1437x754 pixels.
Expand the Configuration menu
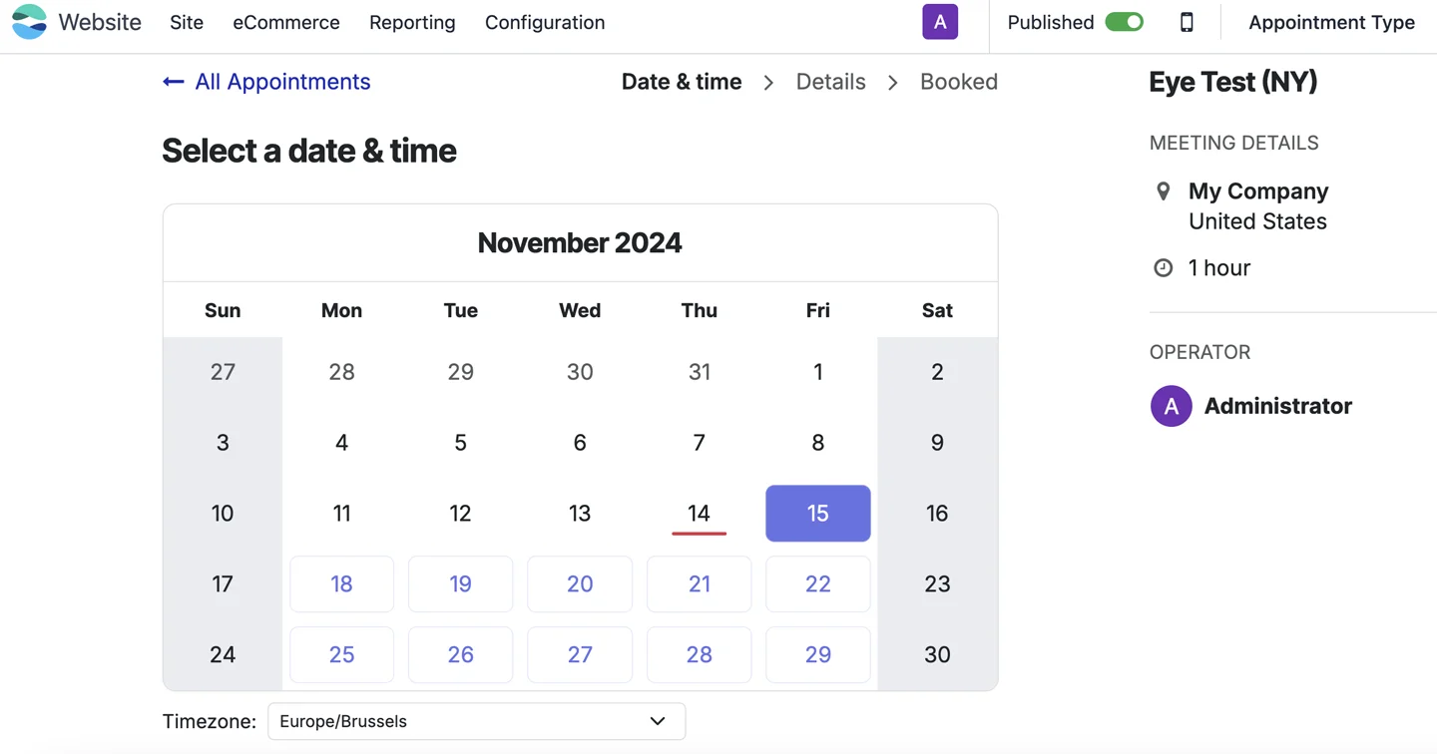click(x=545, y=22)
